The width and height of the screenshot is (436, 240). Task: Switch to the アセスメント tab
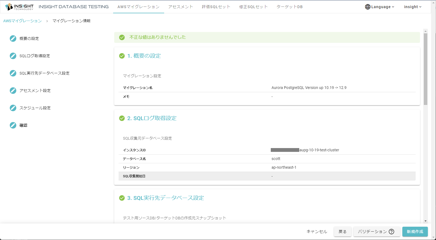tap(180, 7)
